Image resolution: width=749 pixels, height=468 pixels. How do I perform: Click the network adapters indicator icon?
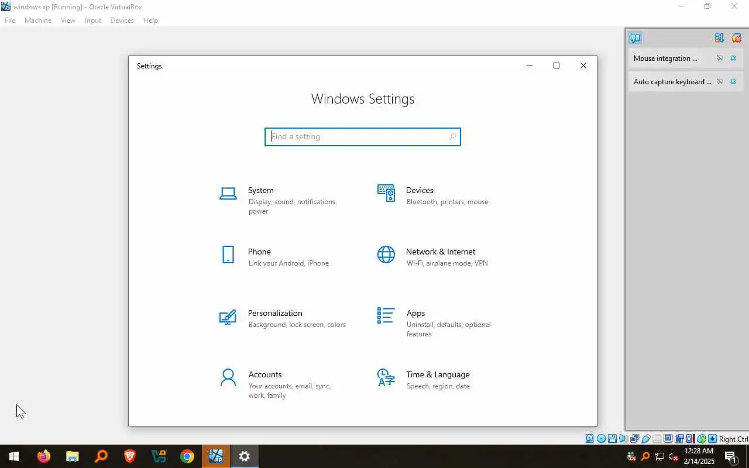click(635, 439)
